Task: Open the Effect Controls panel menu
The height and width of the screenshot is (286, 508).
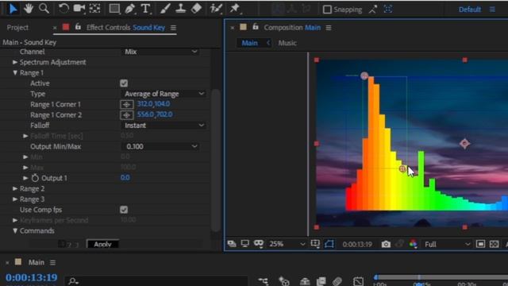Action: click(x=173, y=28)
